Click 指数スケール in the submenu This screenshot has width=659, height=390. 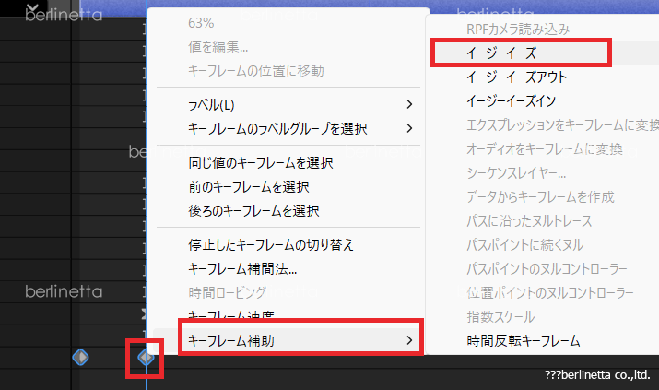[x=504, y=316]
